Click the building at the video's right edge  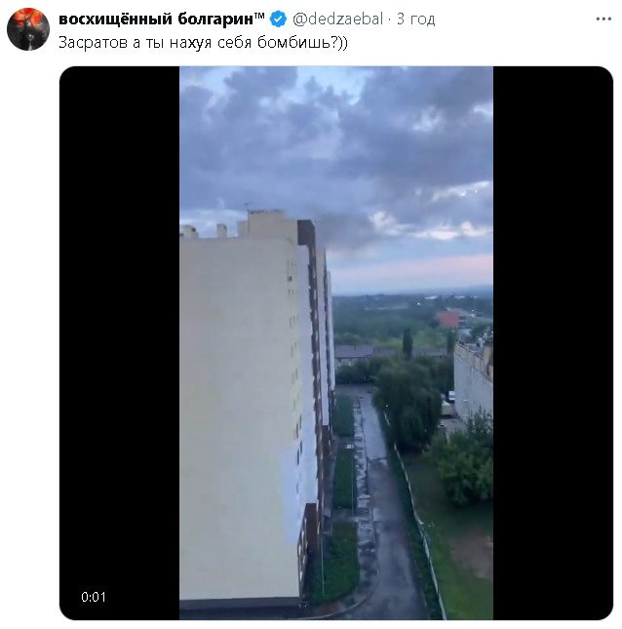(475, 380)
